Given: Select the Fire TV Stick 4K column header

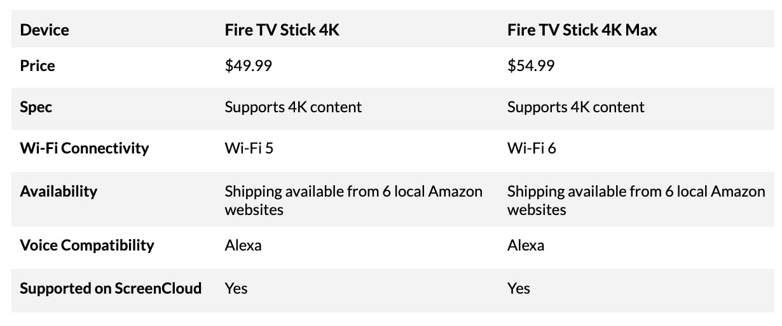Looking at the screenshot, I should coord(282,30).
